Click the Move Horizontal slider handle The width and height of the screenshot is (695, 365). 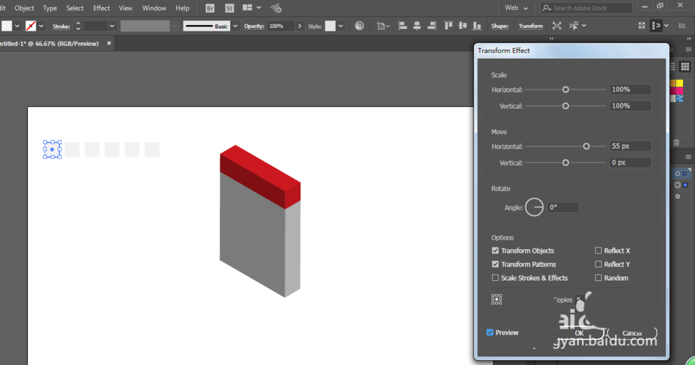click(x=586, y=147)
